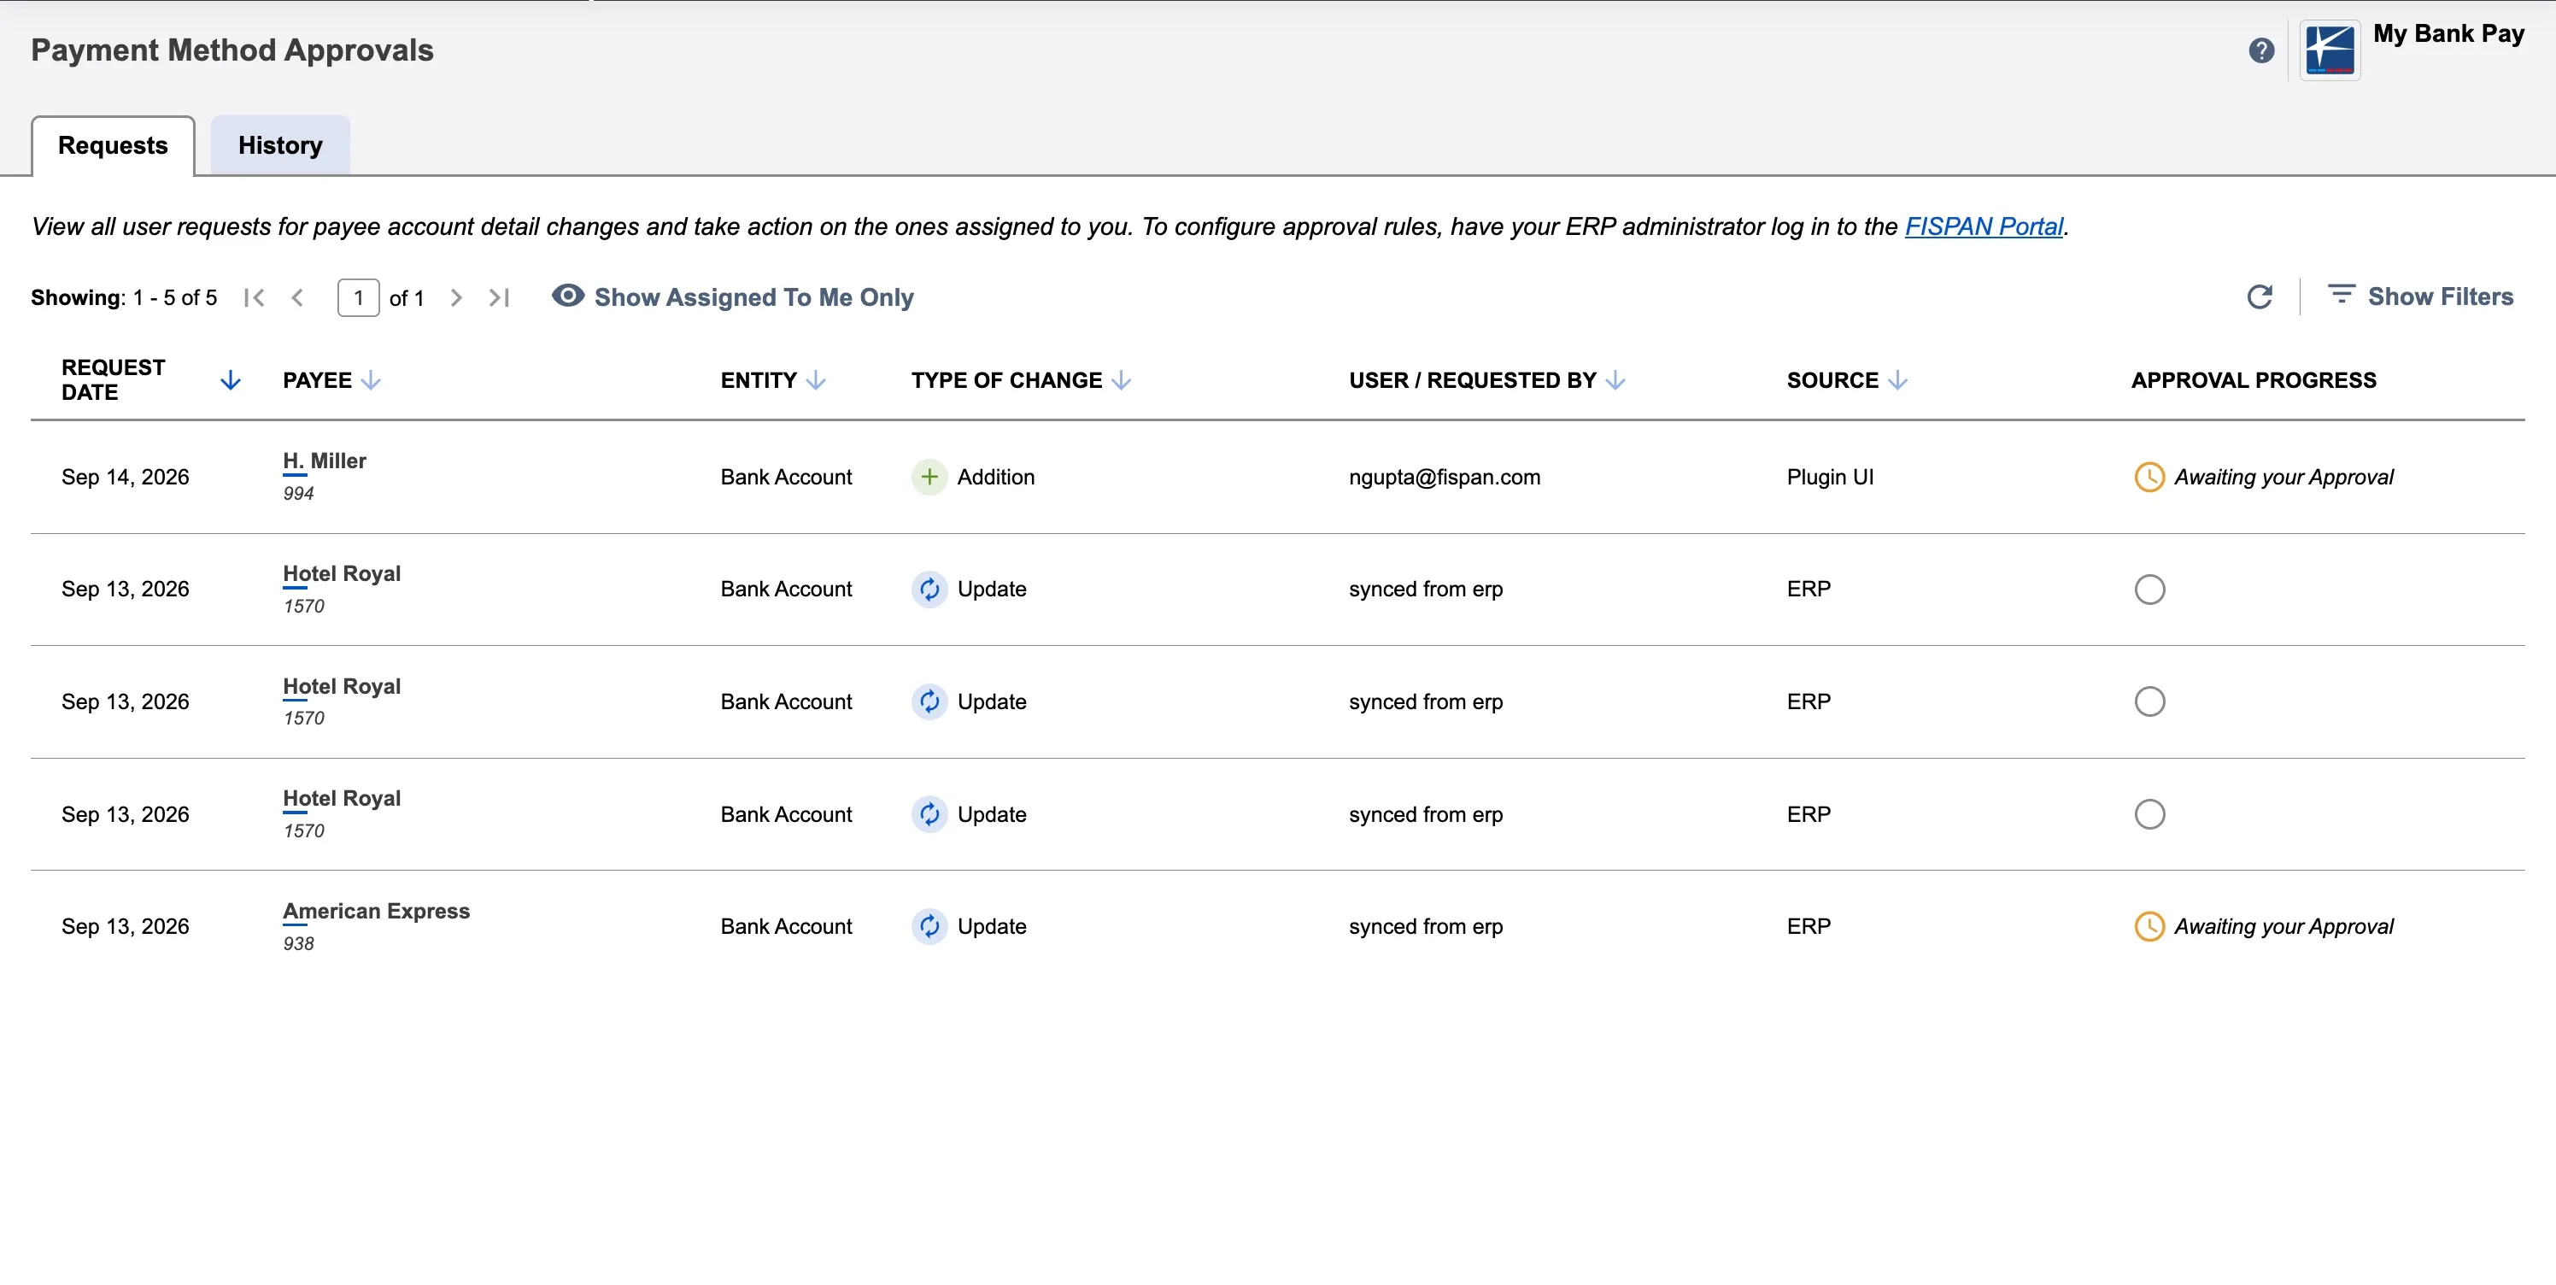Screen dimensions: 2556x1285
Task: Sort by Request Date column arrow
Action: tap(230, 380)
